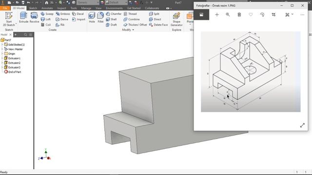
Task: Pick the Rib tool
Action: click(60, 25)
